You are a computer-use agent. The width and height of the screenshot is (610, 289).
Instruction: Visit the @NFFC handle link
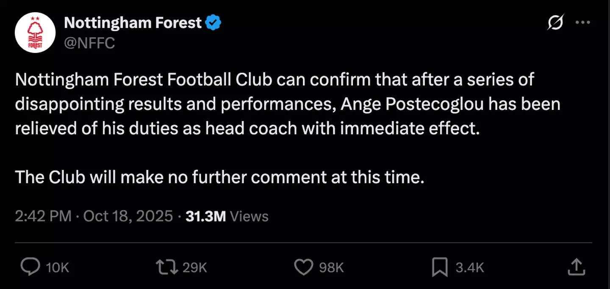coord(89,43)
